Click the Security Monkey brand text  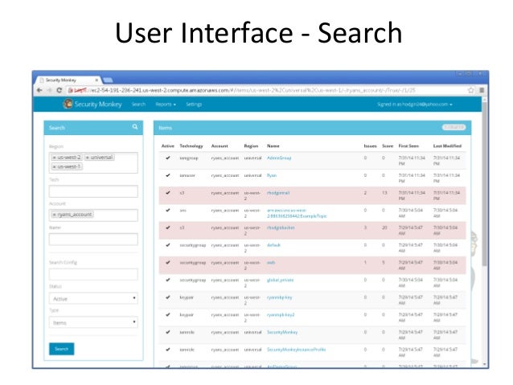(98, 104)
